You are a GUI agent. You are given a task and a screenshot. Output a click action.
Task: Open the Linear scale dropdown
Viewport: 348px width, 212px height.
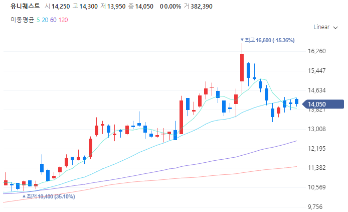tap(325, 27)
